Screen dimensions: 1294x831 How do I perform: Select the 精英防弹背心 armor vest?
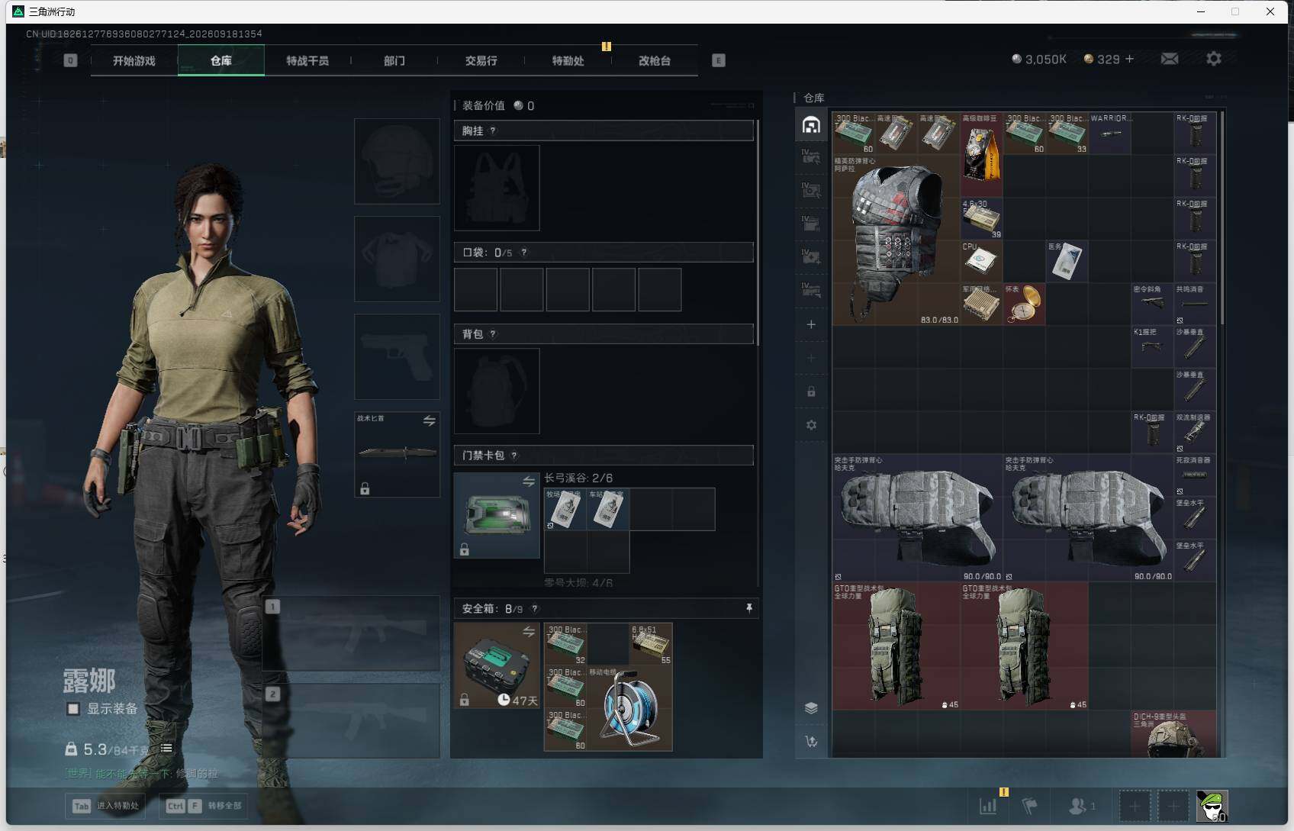coord(896,240)
